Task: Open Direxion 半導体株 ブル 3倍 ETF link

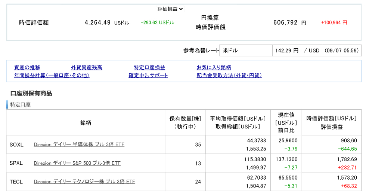Action: pyautogui.click(x=79, y=144)
